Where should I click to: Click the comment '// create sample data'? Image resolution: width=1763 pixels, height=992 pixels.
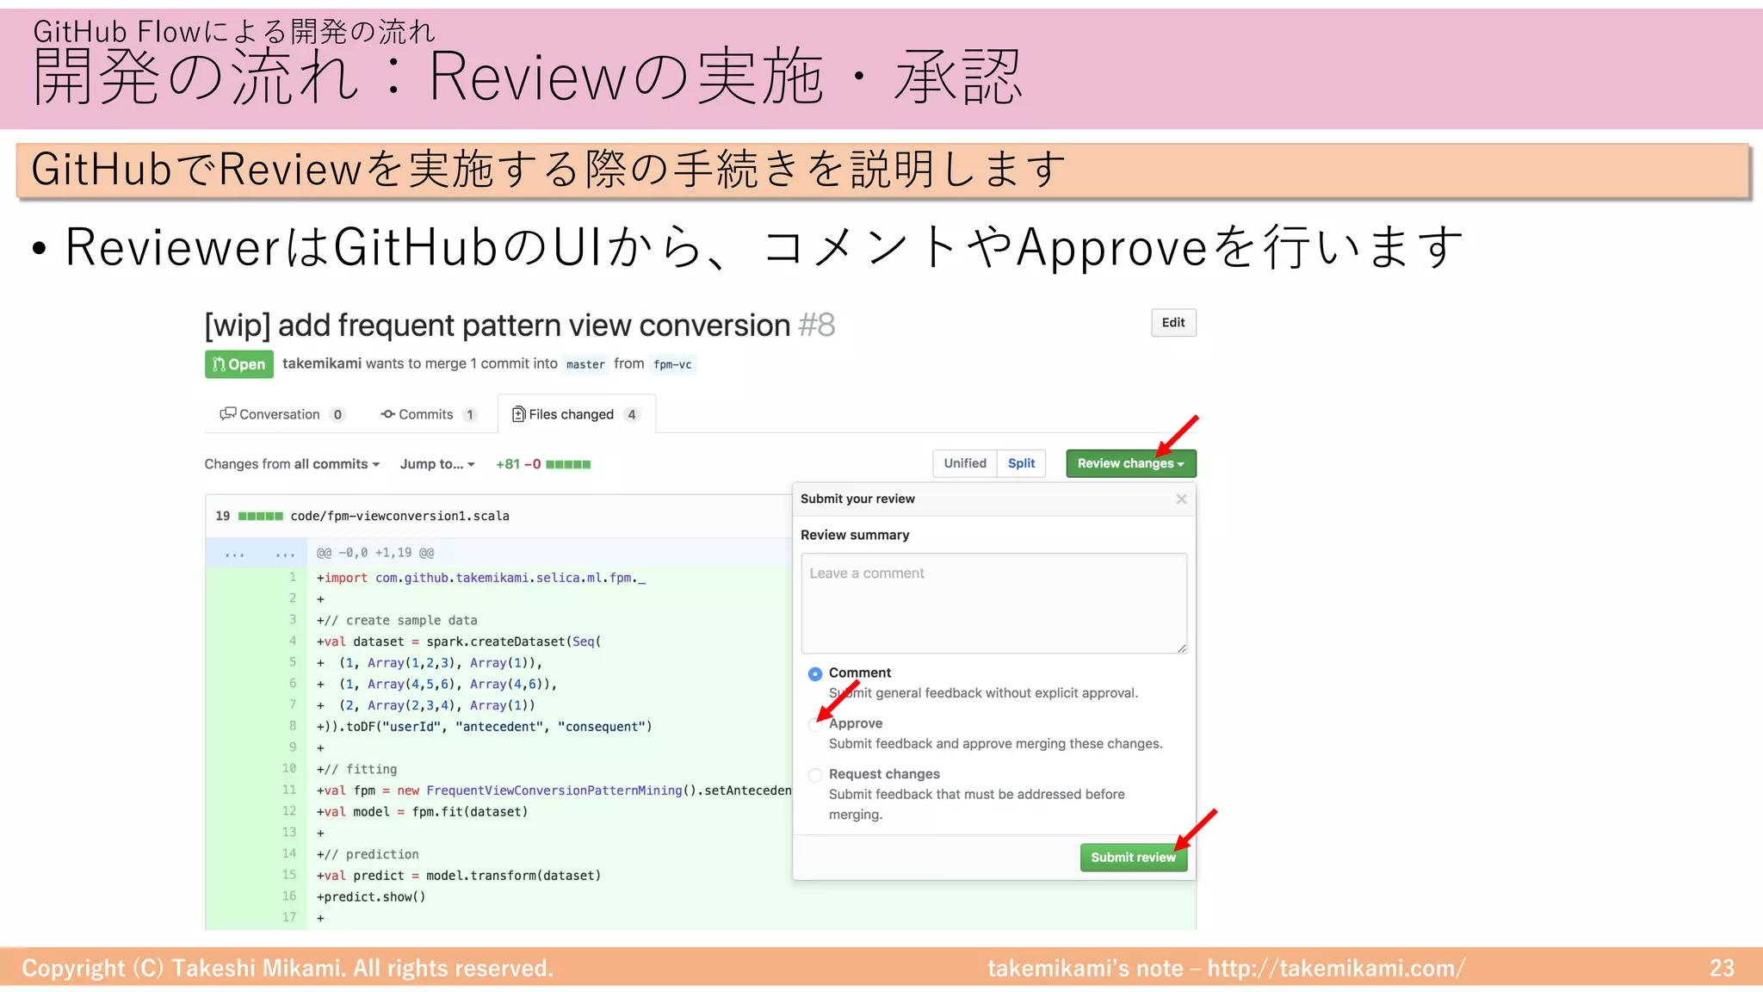click(400, 620)
